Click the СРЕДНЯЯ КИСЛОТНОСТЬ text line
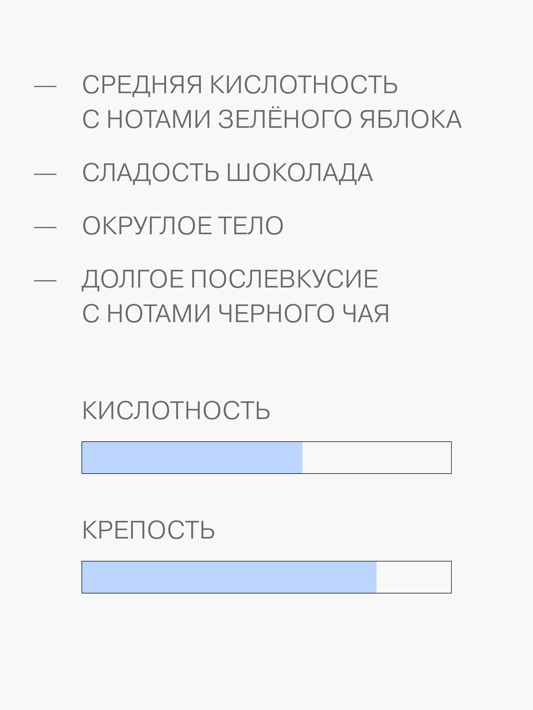 (240, 84)
